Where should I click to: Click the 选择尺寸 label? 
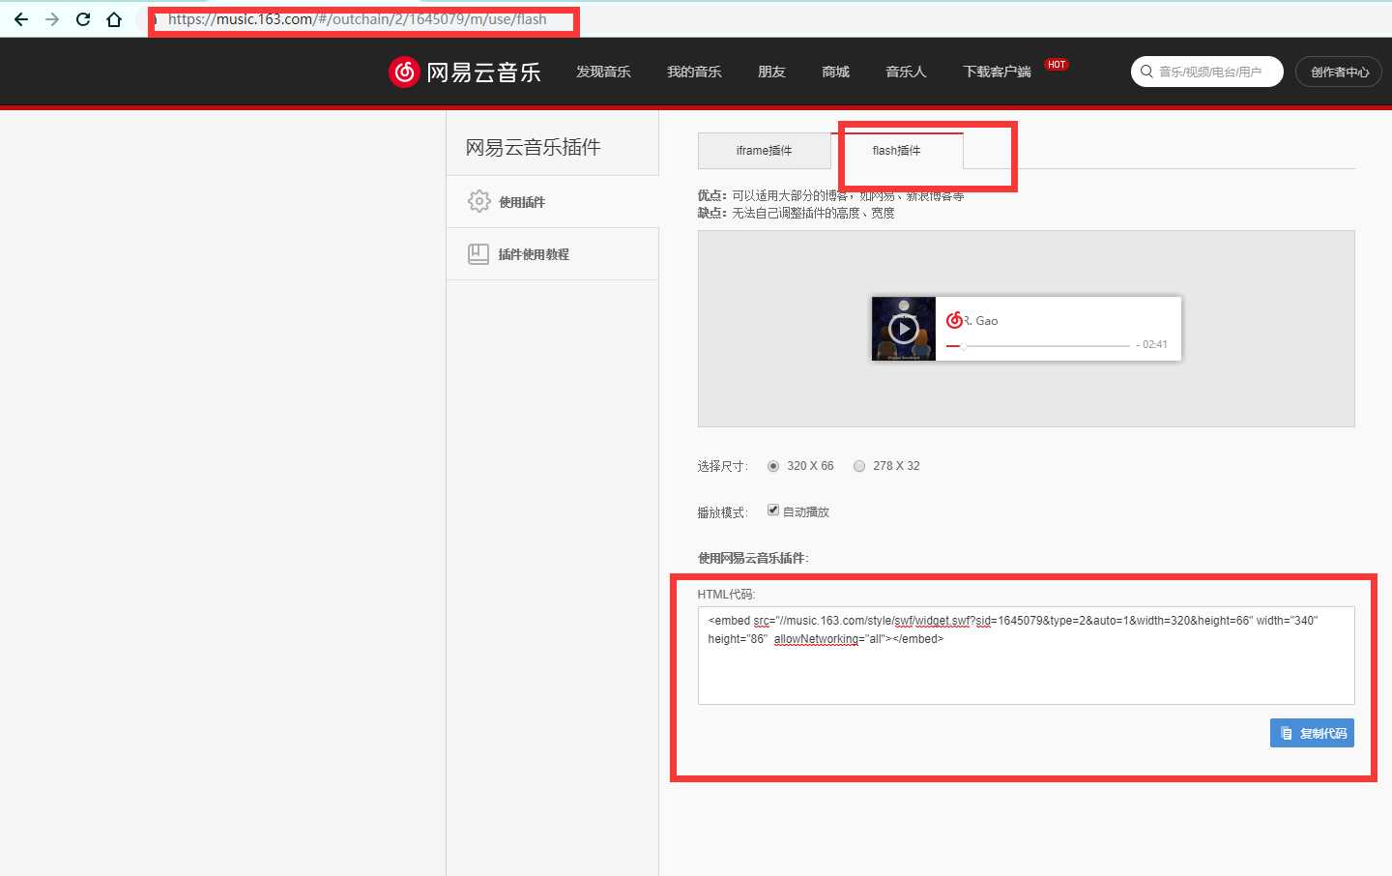(x=722, y=466)
